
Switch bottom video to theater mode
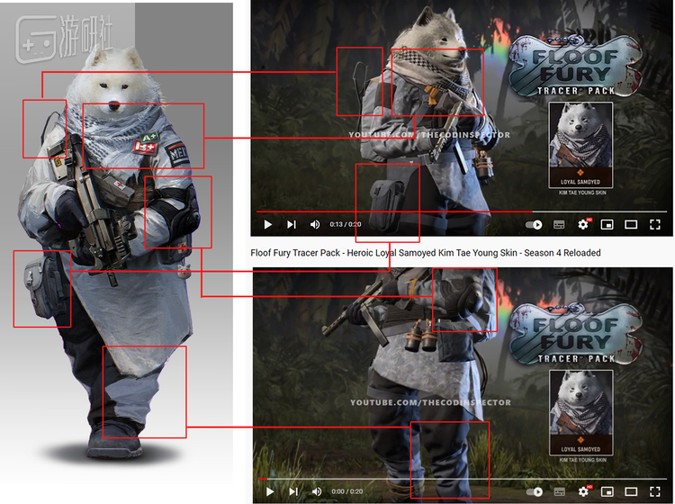coord(631,491)
